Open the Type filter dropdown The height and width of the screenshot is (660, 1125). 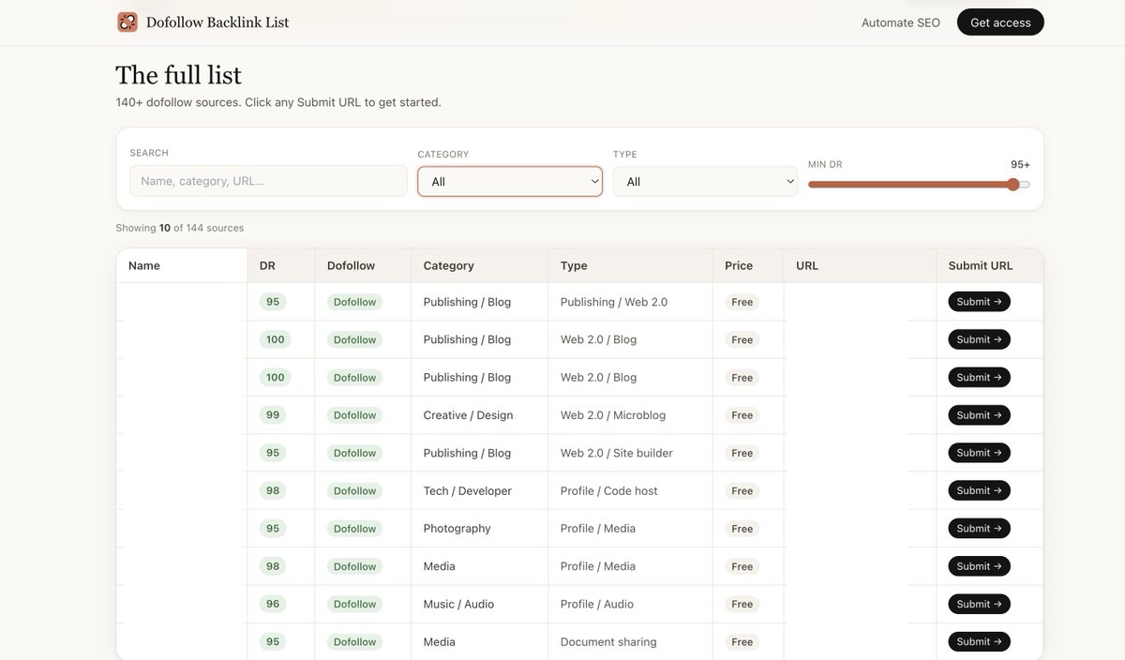705,182
